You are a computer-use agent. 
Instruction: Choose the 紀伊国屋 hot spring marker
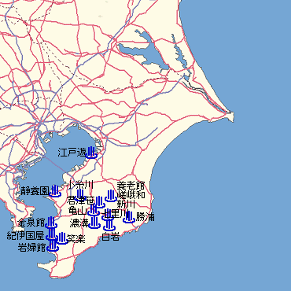click(x=52, y=234)
